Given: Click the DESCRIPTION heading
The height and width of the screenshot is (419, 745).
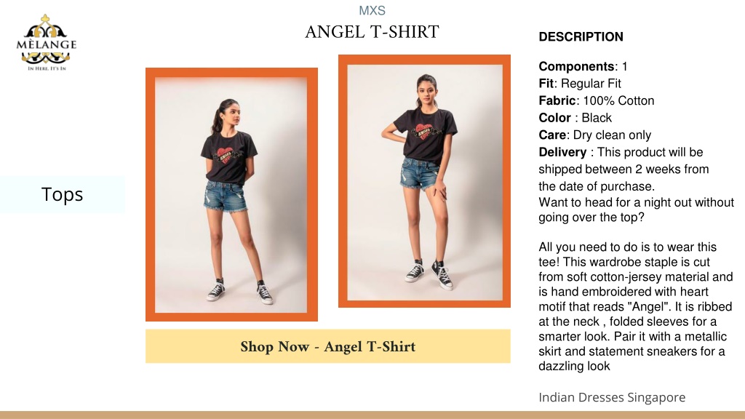Looking at the screenshot, I should click(581, 37).
